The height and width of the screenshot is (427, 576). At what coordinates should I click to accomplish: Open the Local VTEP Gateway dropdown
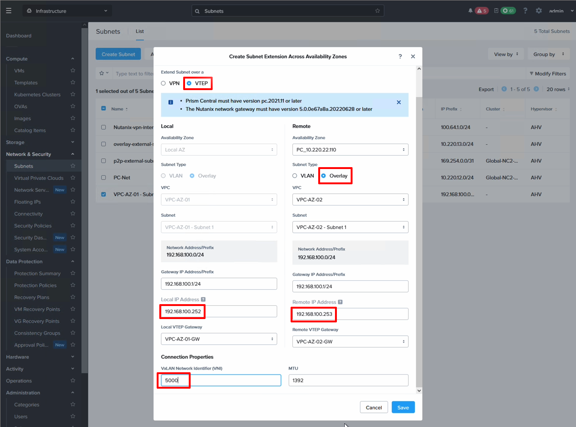pos(219,339)
